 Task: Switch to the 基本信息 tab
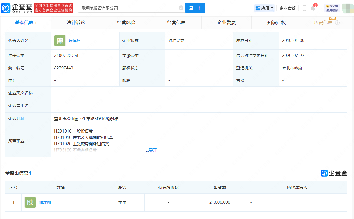pyautogui.click(x=26, y=22)
